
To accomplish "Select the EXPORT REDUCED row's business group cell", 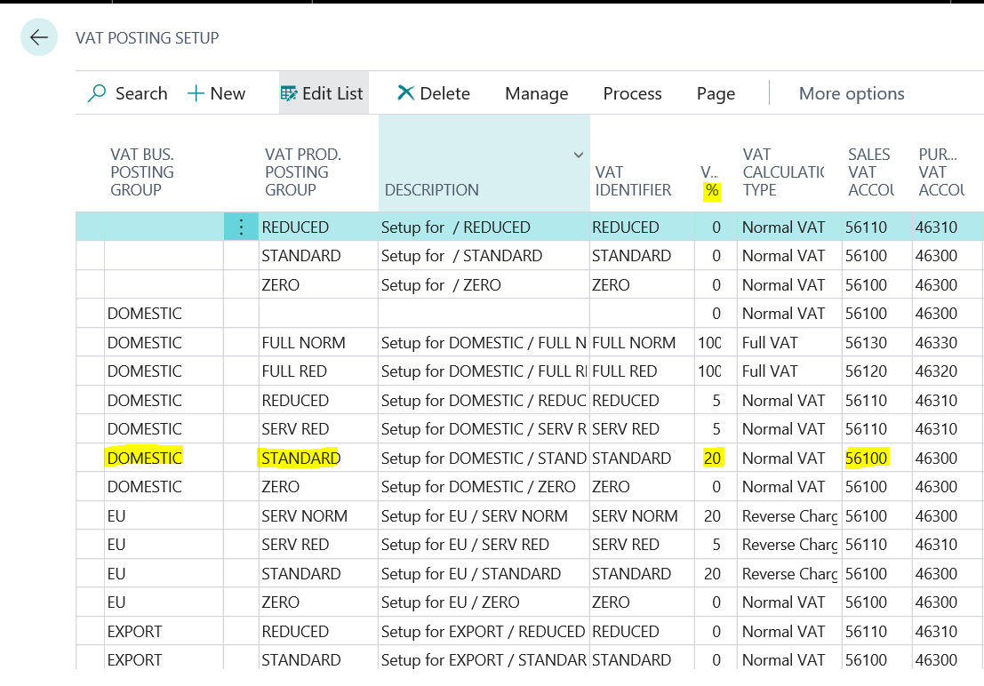I will (135, 632).
